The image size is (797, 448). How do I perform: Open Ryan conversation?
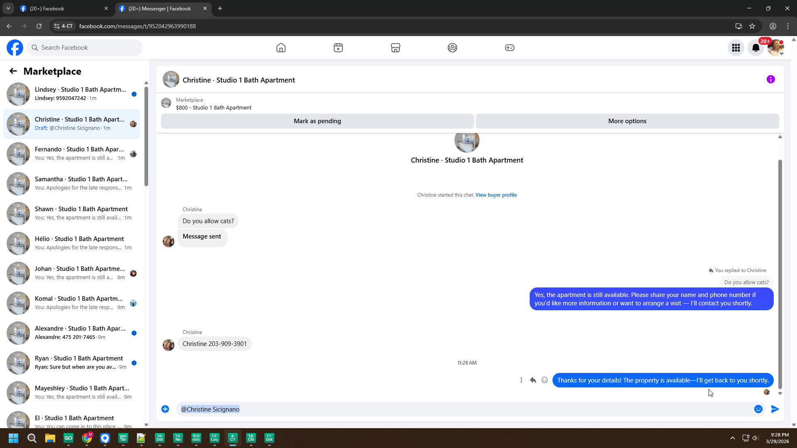click(x=71, y=363)
